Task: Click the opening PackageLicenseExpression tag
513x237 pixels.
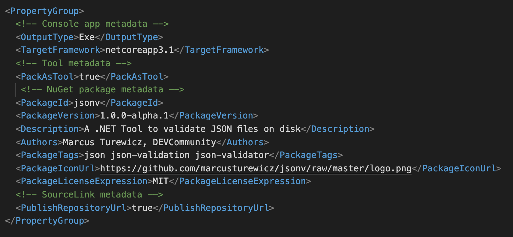Action: [84, 181]
